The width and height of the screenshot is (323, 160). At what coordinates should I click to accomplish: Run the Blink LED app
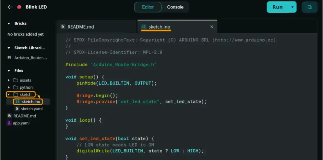pyautogui.click(x=278, y=7)
